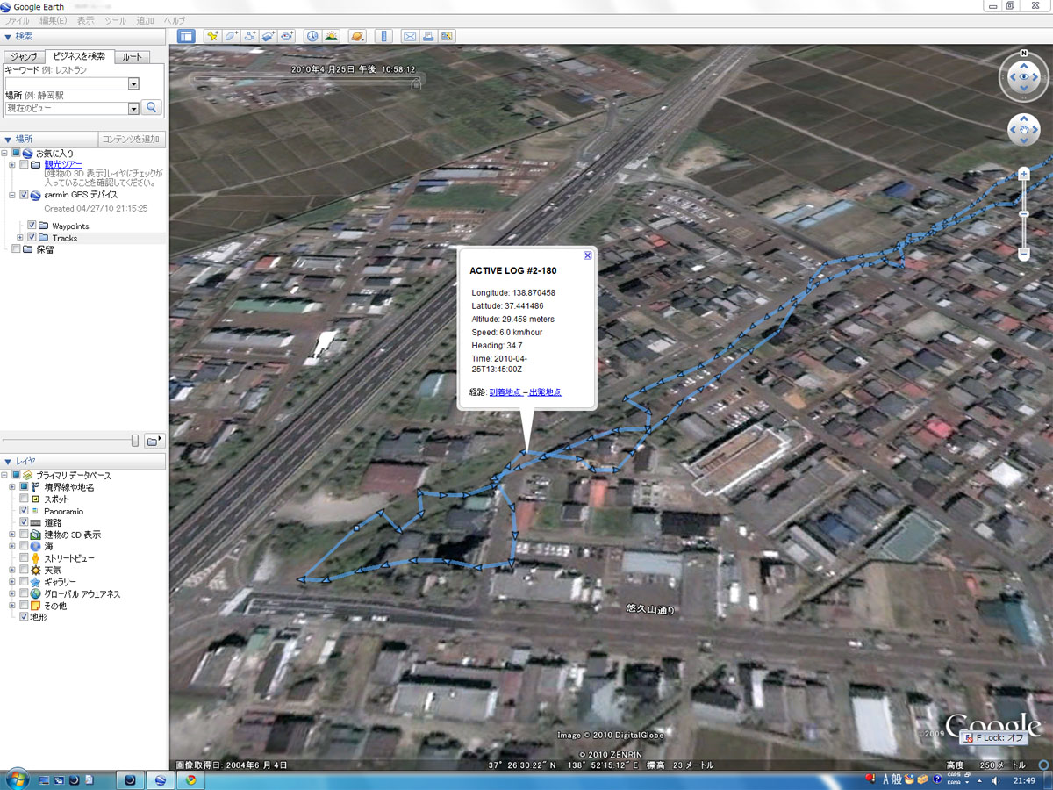This screenshot has width=1053, height=790.
Task: Click the Google Earth taskbar button
Action: [160, 779]
